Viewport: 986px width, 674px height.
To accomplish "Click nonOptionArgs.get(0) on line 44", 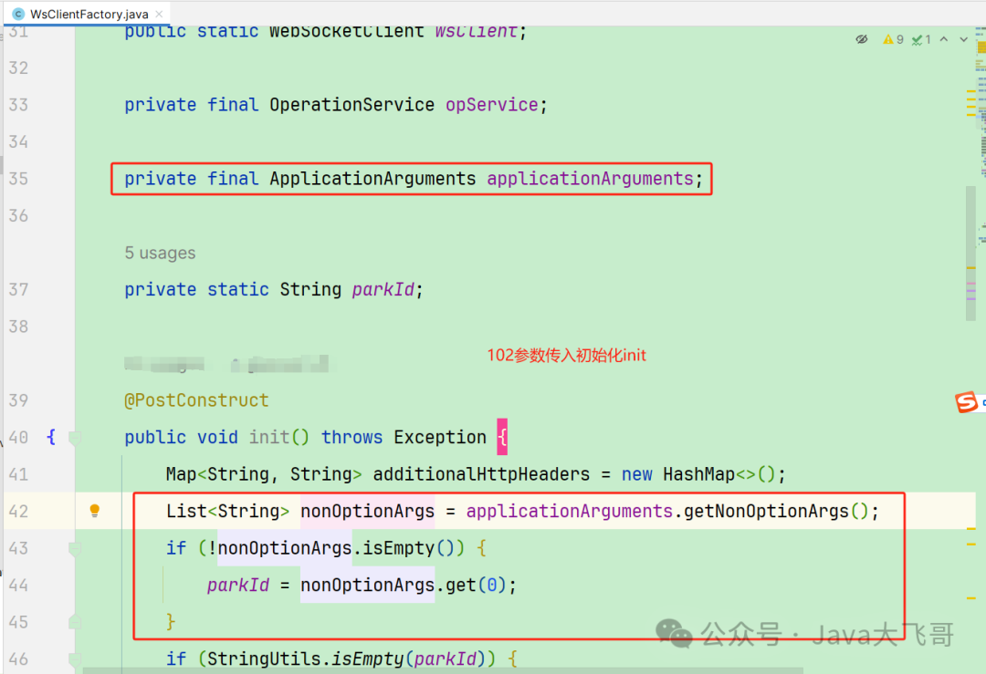I will click(404, 586).
